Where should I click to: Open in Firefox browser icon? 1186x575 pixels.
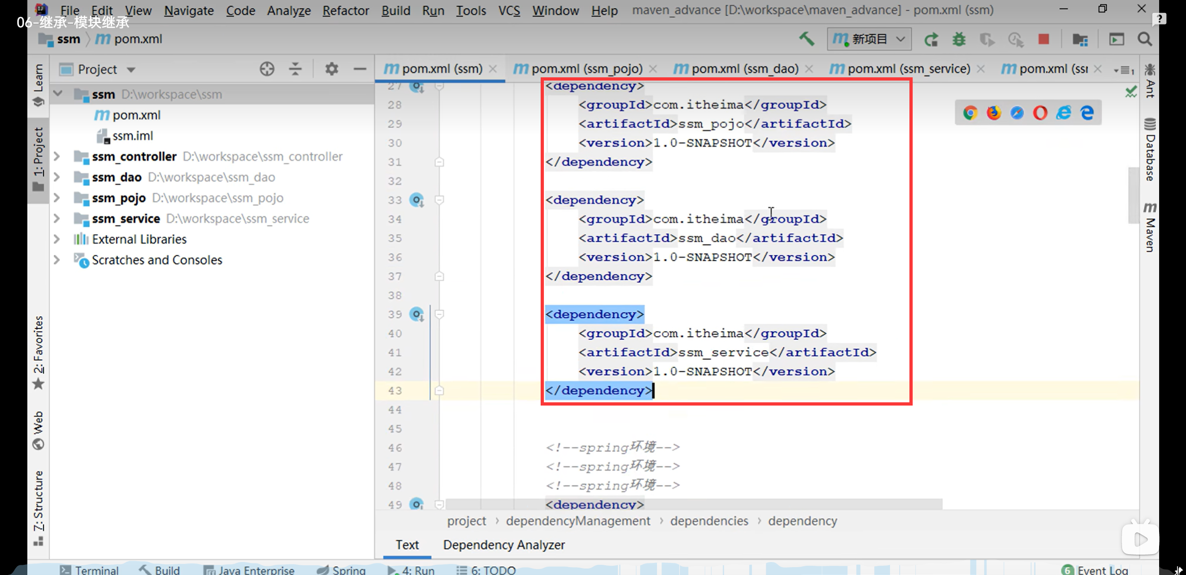[993, 112]
